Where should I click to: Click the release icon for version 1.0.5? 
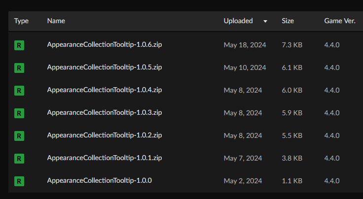tap(19, 67)
